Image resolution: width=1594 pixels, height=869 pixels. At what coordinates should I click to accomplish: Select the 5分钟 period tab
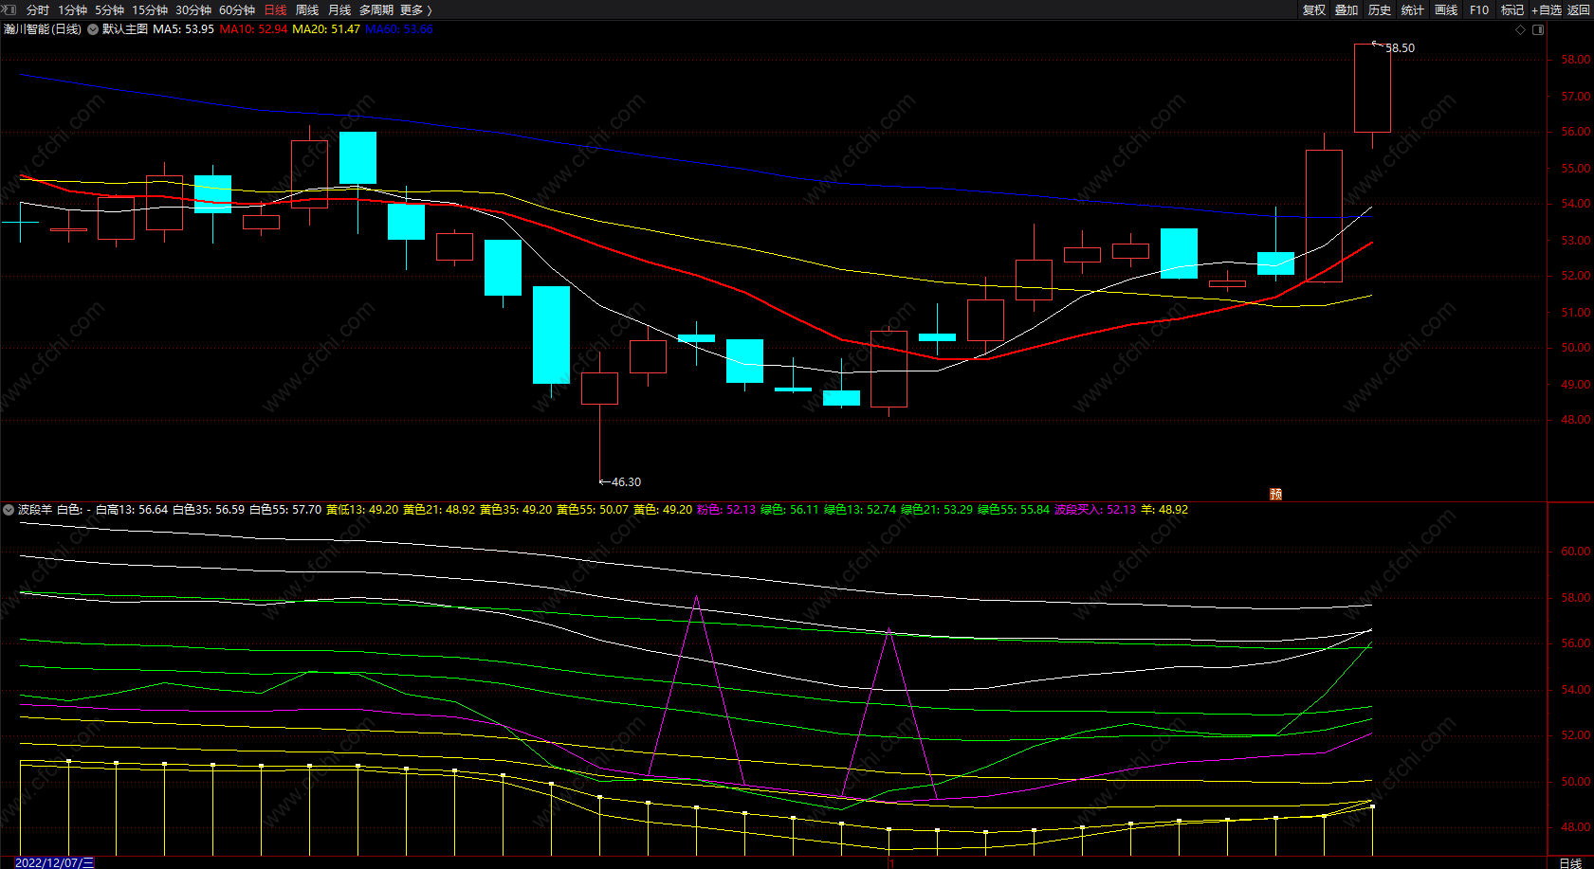(109, 9)
